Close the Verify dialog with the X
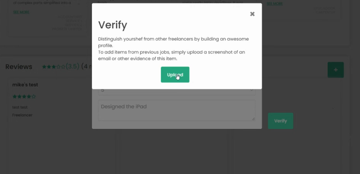Viewport: 360px width, 174px height. click(x=252, y=14)
